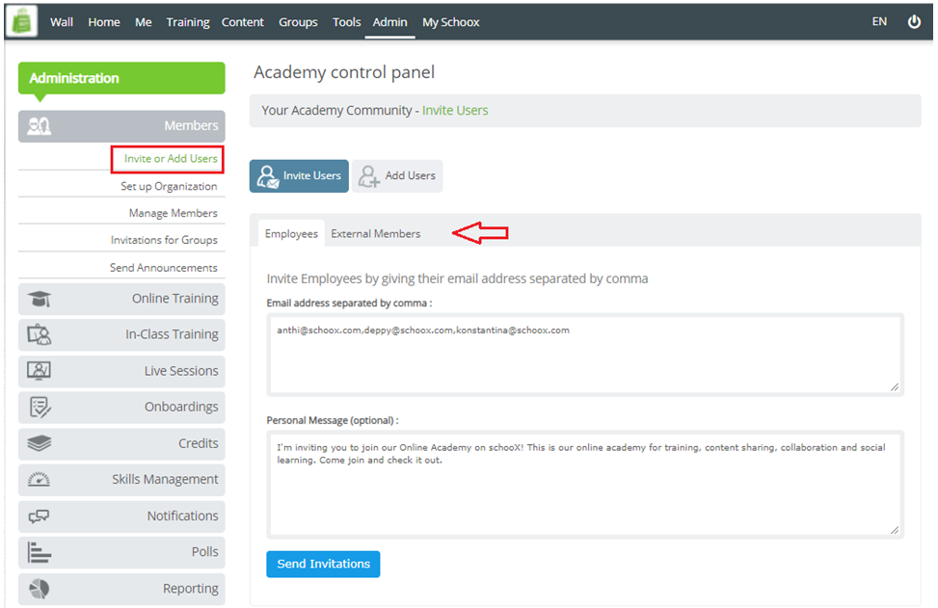Open Send Announcements link
The height and width of the screenshot is (608, 938).
163,267
